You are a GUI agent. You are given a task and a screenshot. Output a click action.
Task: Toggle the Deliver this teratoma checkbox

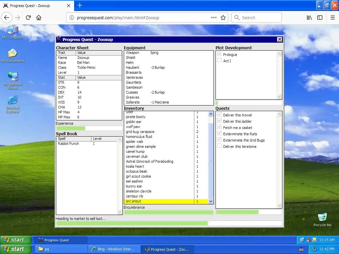click(219, 146)
